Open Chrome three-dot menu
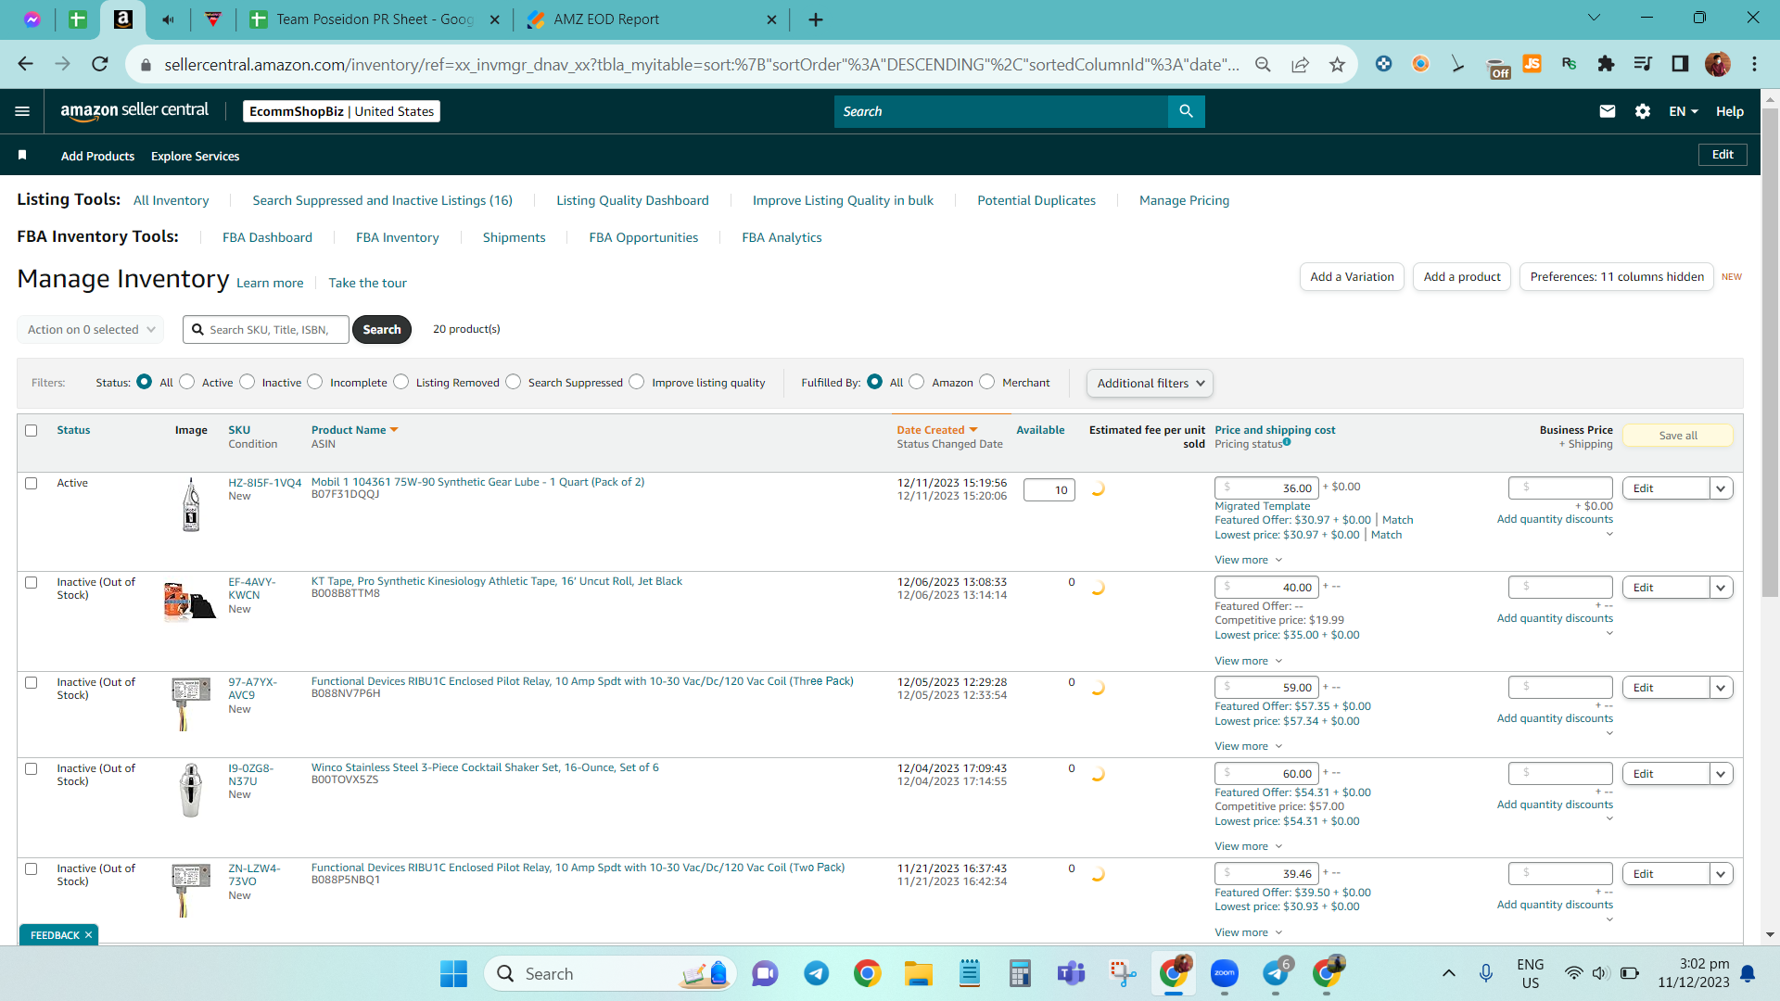 1754,64
